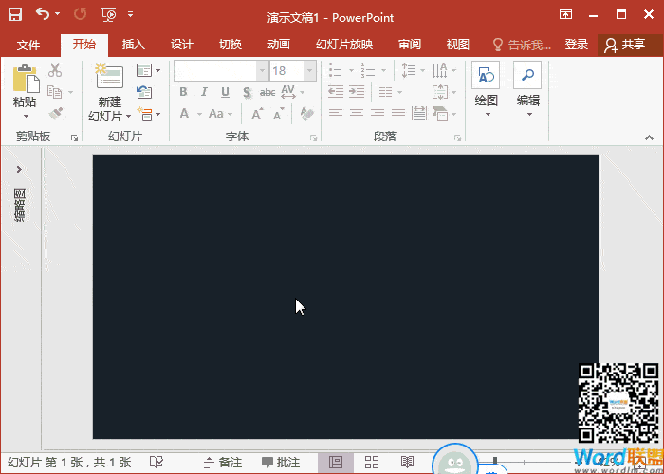The image size is (664, 474).
Task: Click the Paste (粘贴) clipboard icon
Action: tap(25, 79)
